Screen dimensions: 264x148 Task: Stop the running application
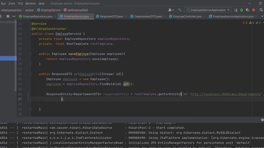coord(254,10)
